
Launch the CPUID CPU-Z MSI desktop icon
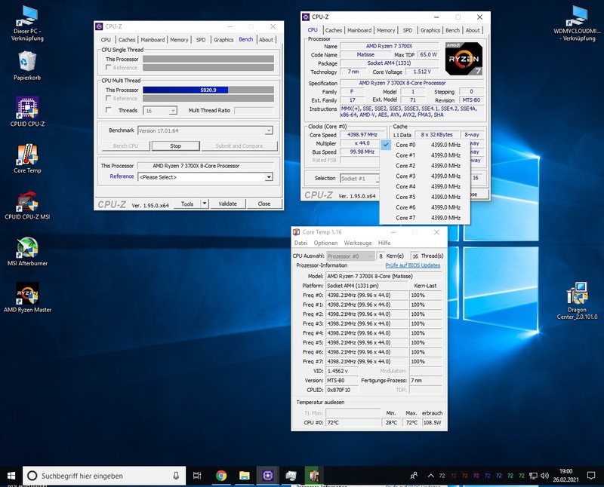point(27,205)
